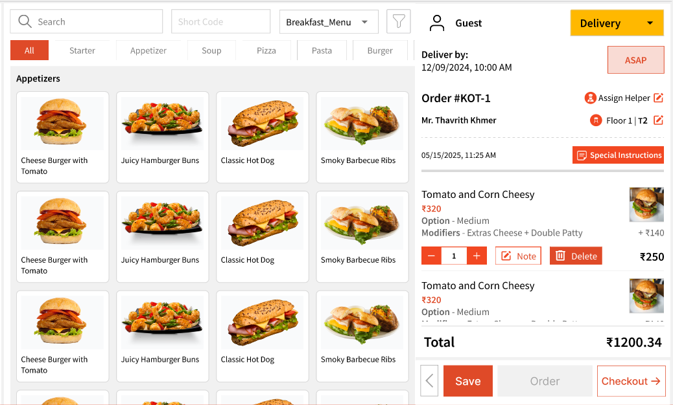673x405 pixels.
Task: Click first order item's burger thumbnail
Action: point(646,204)
